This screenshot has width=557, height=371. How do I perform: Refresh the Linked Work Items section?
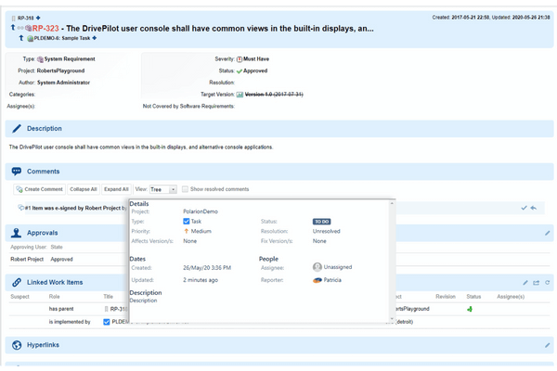pos(547,282)
